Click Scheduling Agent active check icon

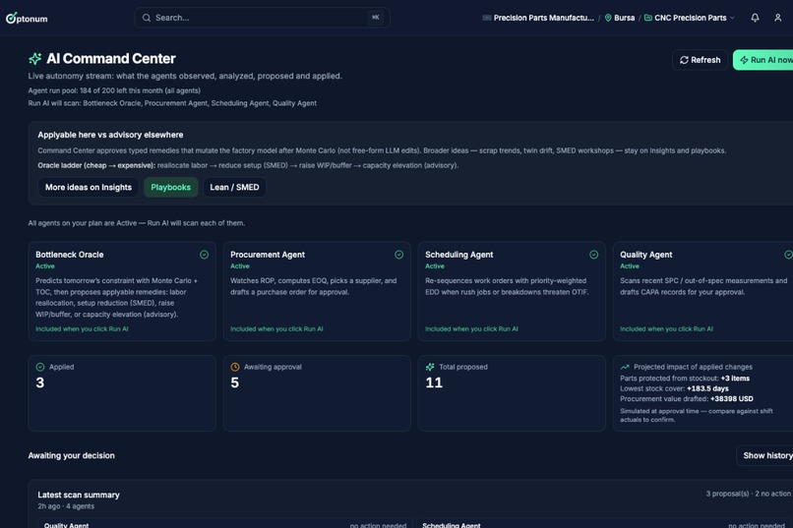coord(593,255)
